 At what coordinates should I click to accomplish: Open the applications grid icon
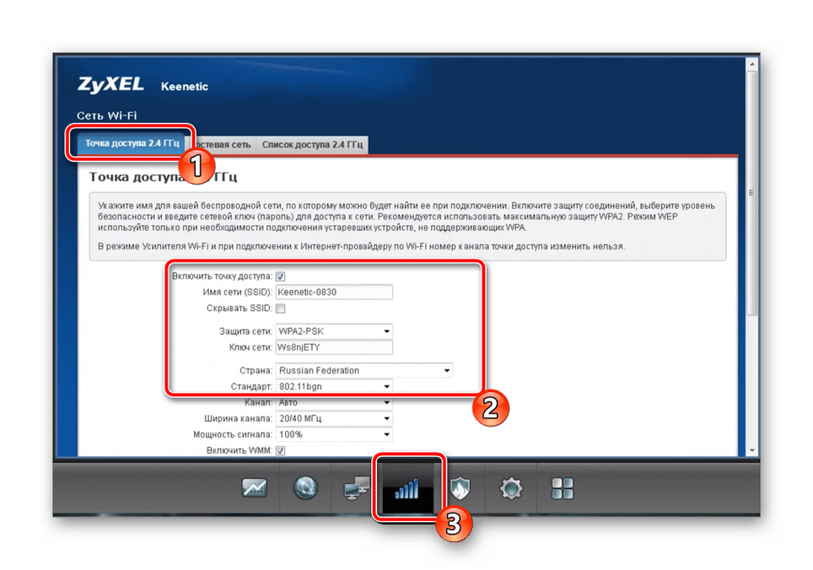[563, 488]
